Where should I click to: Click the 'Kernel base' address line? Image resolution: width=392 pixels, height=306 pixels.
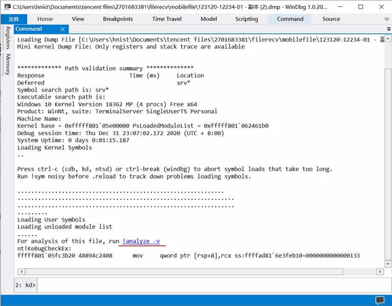point(143,126)
